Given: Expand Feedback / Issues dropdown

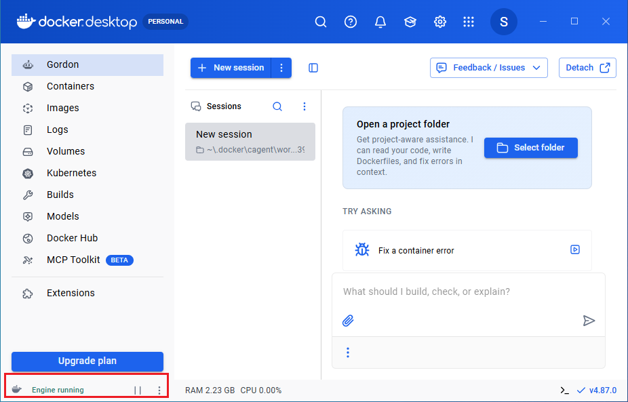Looking at the screenshot, I should [488, 68].
